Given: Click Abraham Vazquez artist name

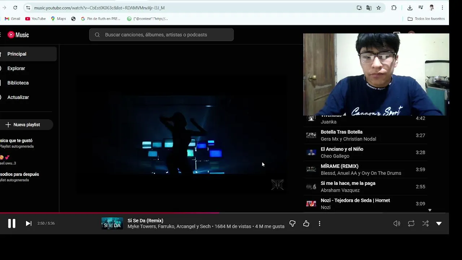Looking at the screenshot, I should tap(340, 190).
